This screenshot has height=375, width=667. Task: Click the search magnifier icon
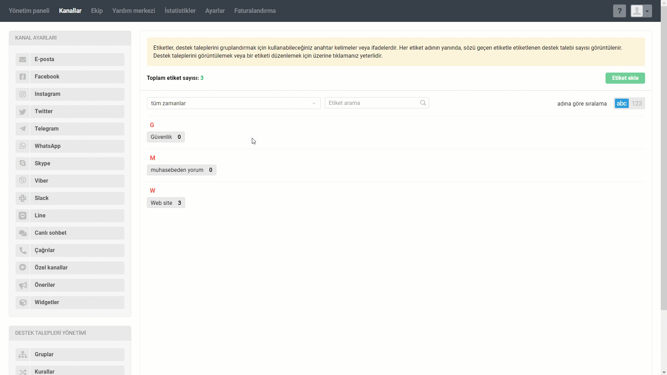[423, 103]
